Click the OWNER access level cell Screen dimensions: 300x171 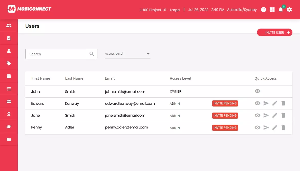tap(176, 91)
